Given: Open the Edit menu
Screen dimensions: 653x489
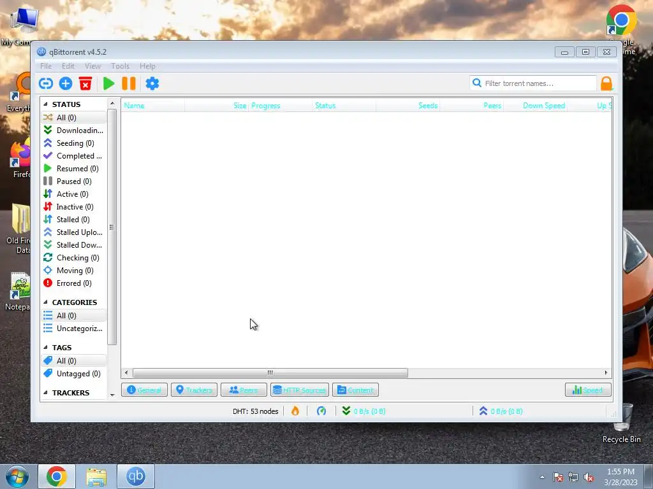Looking at the screenshot, I should (x=68, y=66).
